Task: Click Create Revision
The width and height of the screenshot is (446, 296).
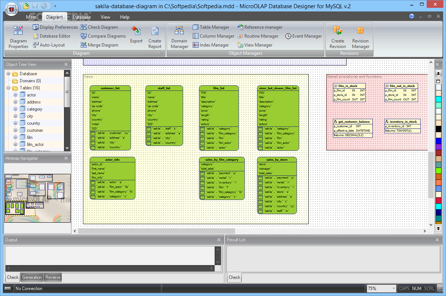Action: pos(338,37)
